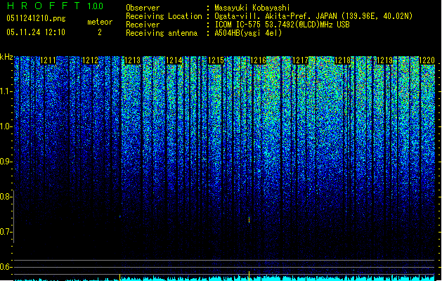Viewport: 442px width, 281px height.
Task: Click the Ogata-vill. Akita-Pref. JAPAN location text
Action: 313,16
